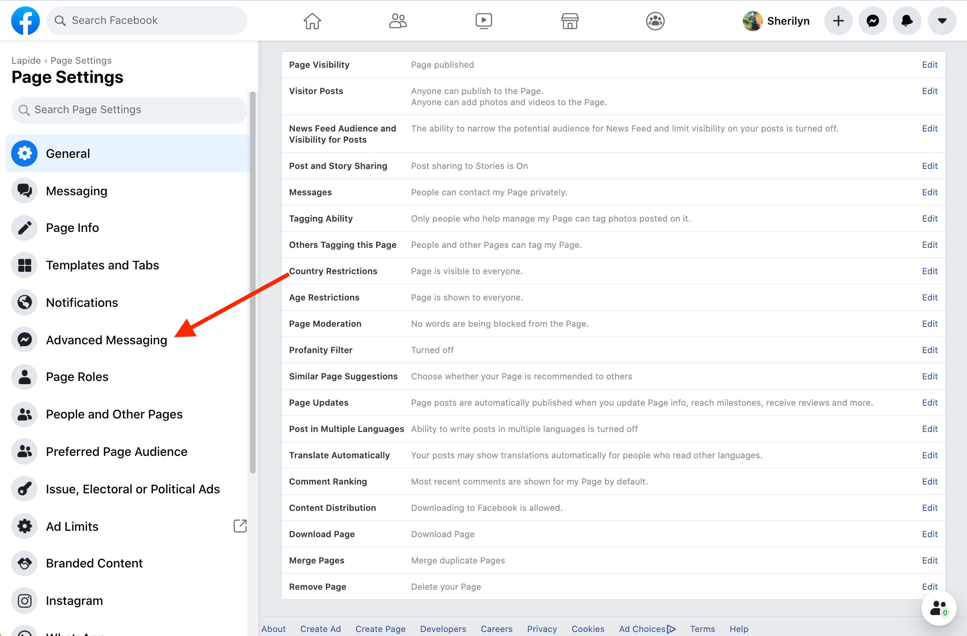Open the Messenger icon in top bar

point(872,21)
